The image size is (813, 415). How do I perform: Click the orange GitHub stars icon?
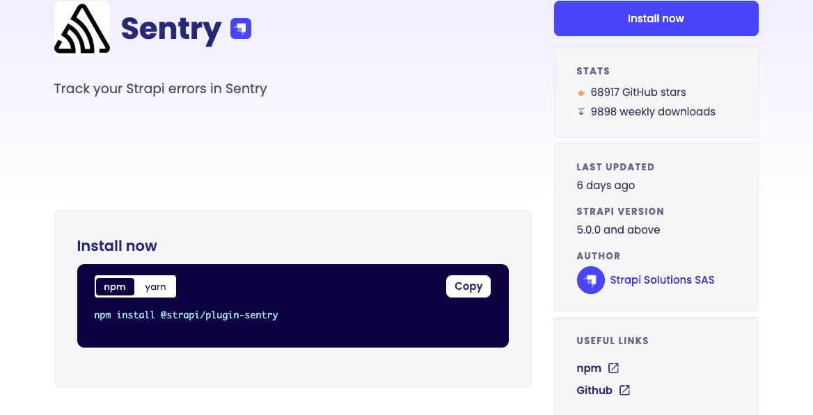tap(581, 92)
